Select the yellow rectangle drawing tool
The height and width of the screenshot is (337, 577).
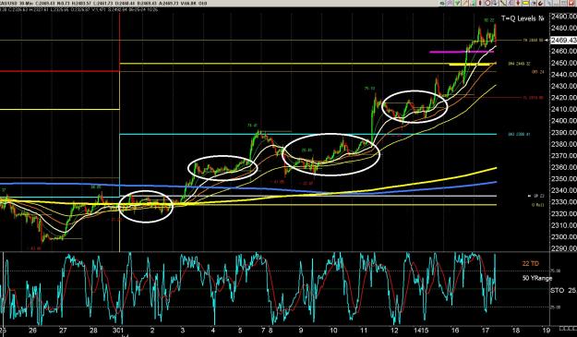point(525,3)
